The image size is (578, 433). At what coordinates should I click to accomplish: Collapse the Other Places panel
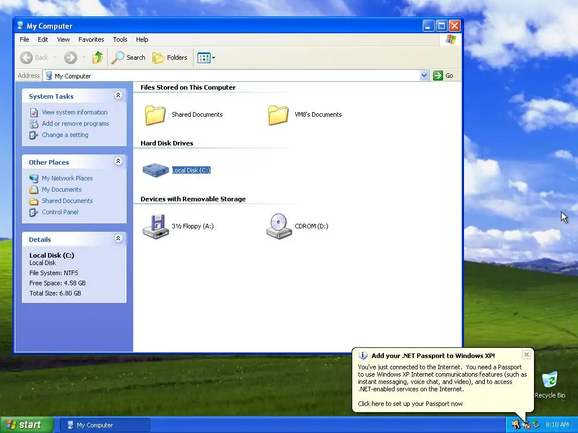[x=118, y=161]
